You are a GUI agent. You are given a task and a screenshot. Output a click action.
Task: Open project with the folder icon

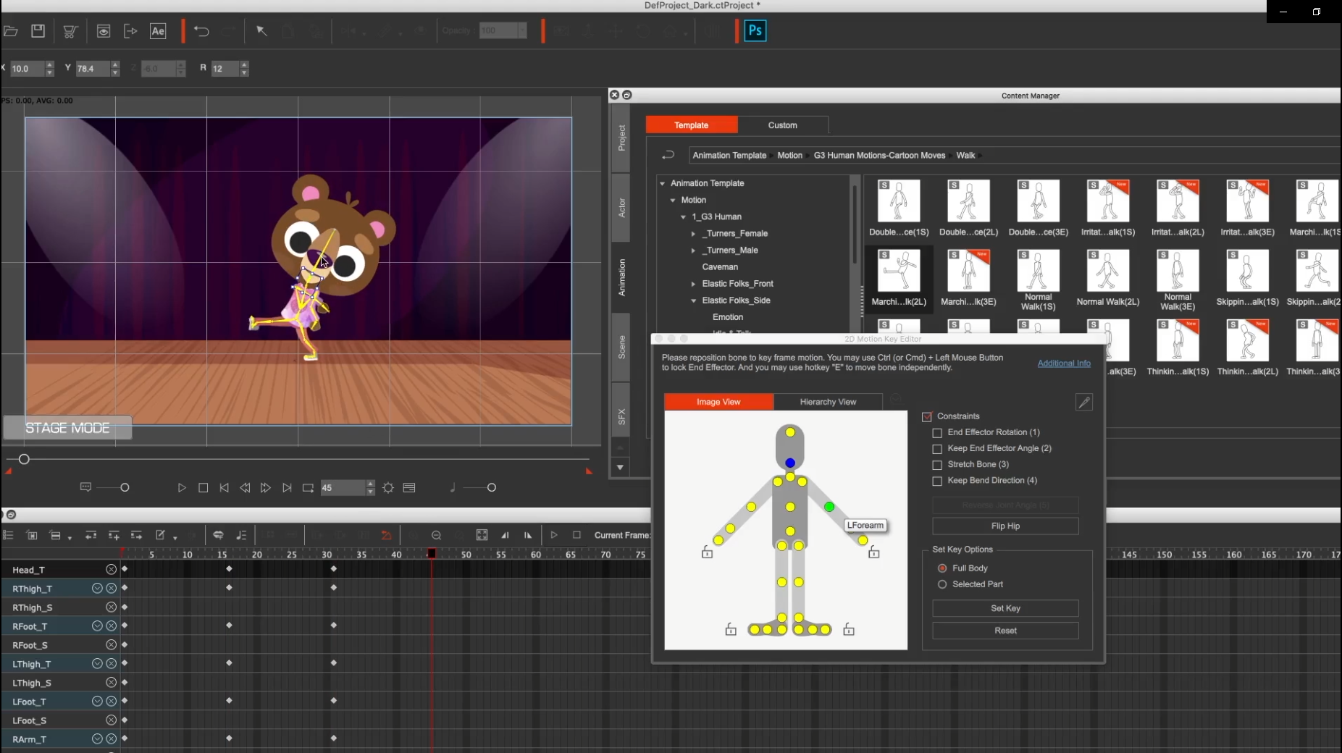point(10,31)
